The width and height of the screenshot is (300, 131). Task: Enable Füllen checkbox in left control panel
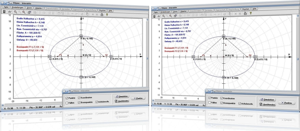67,103
